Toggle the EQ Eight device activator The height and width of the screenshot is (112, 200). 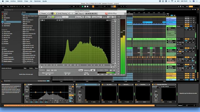pos(25,84)
